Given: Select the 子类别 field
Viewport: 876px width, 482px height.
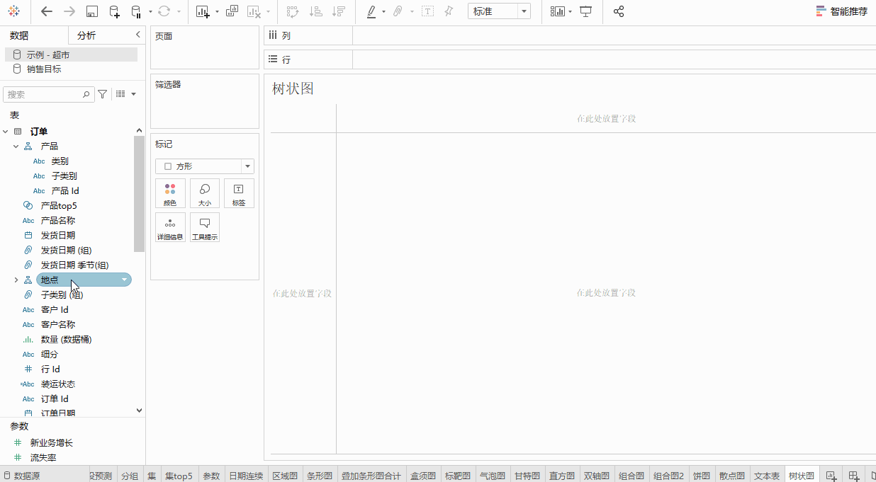Looking at the screenshot, I should [64, 176].
